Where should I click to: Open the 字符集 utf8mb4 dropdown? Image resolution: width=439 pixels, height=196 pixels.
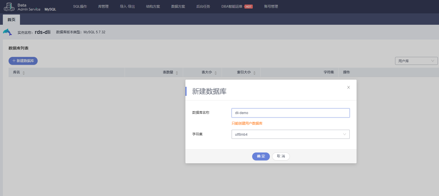coord(290,134)
